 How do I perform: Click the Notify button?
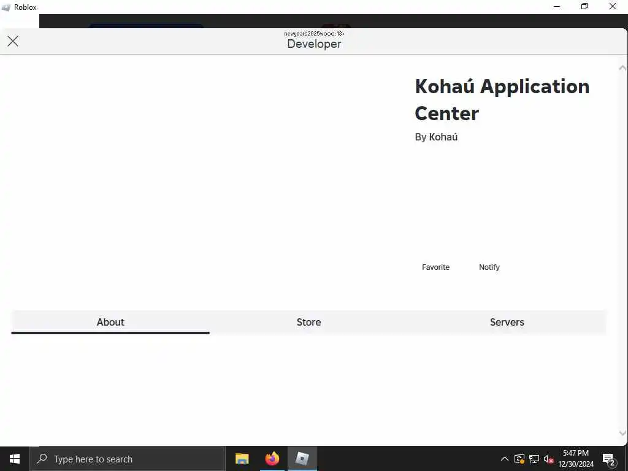click(x=489, y=267)
